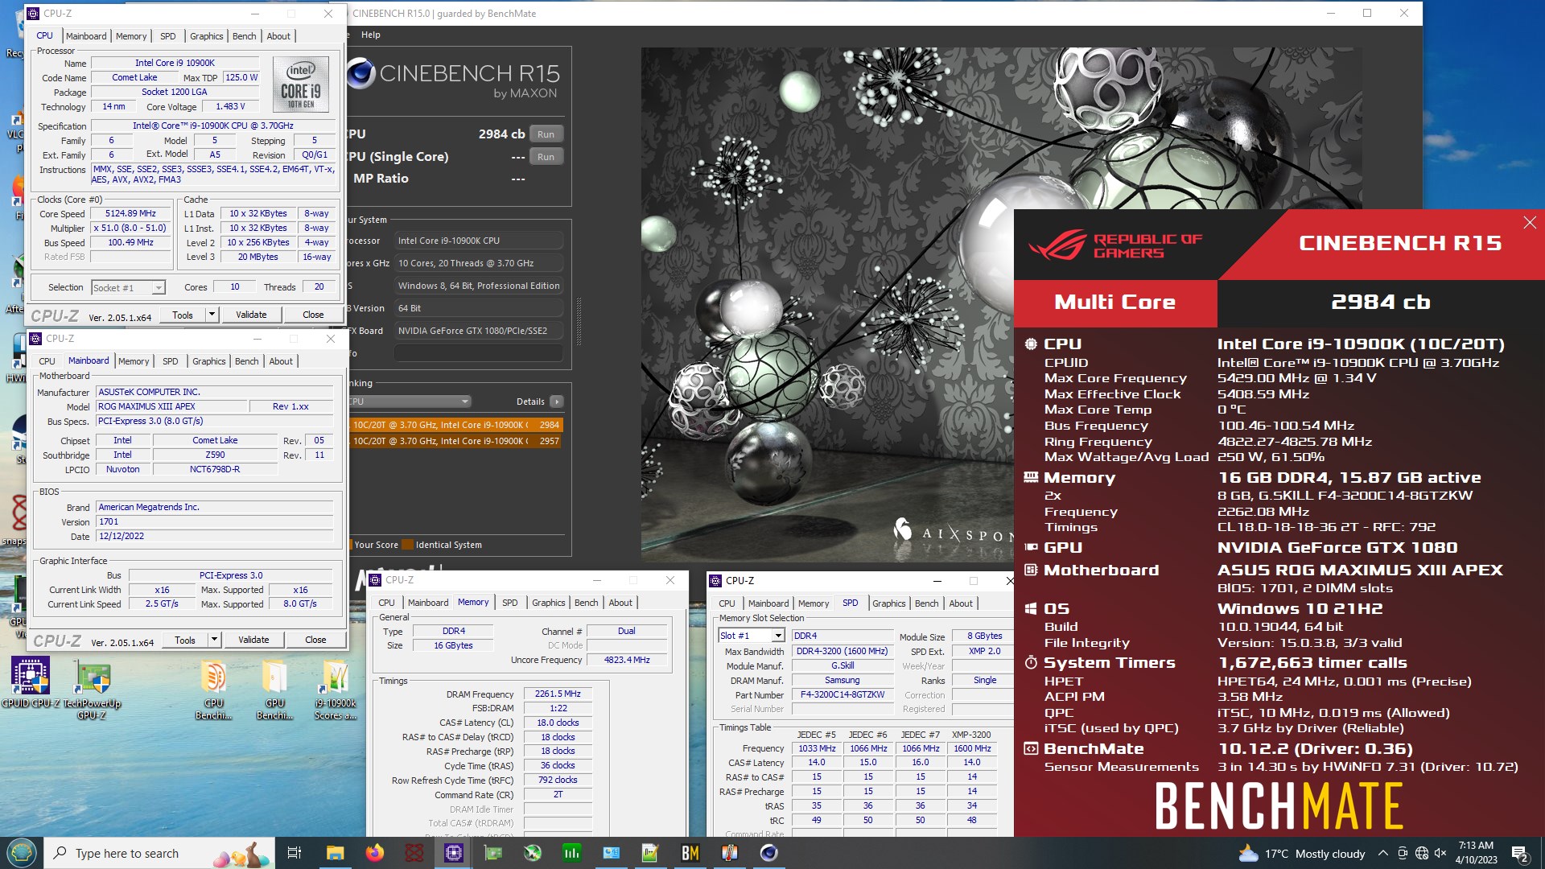Select the Mainboard tab in the SPD CPU-Z window

(768, 603)
